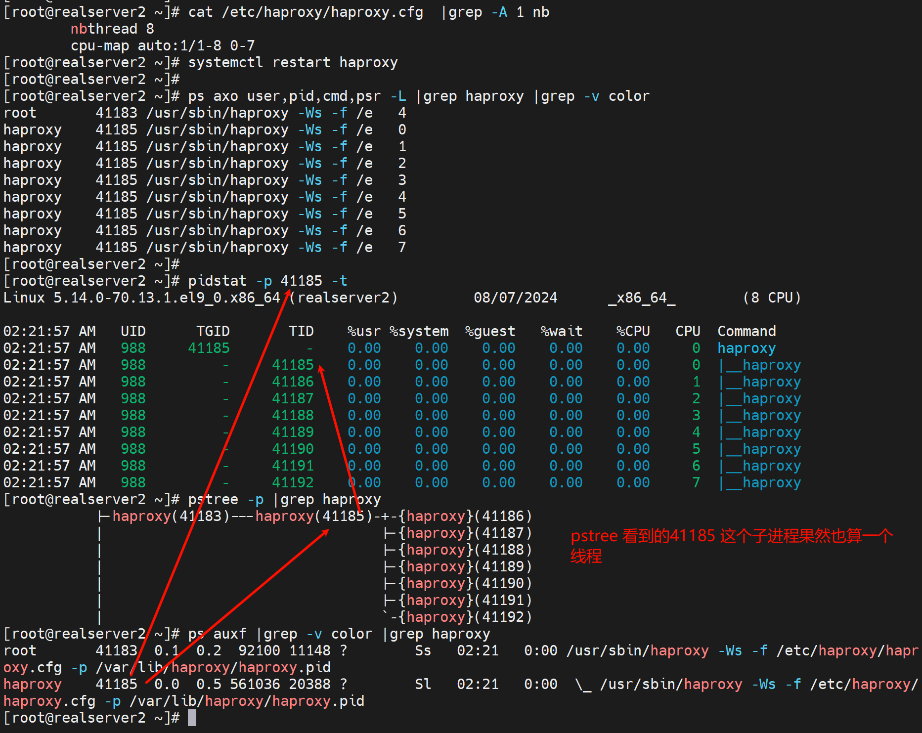Click the %usr column header
Image resolution: width=922 pixels, height=733 pixels.
(364, 331)
